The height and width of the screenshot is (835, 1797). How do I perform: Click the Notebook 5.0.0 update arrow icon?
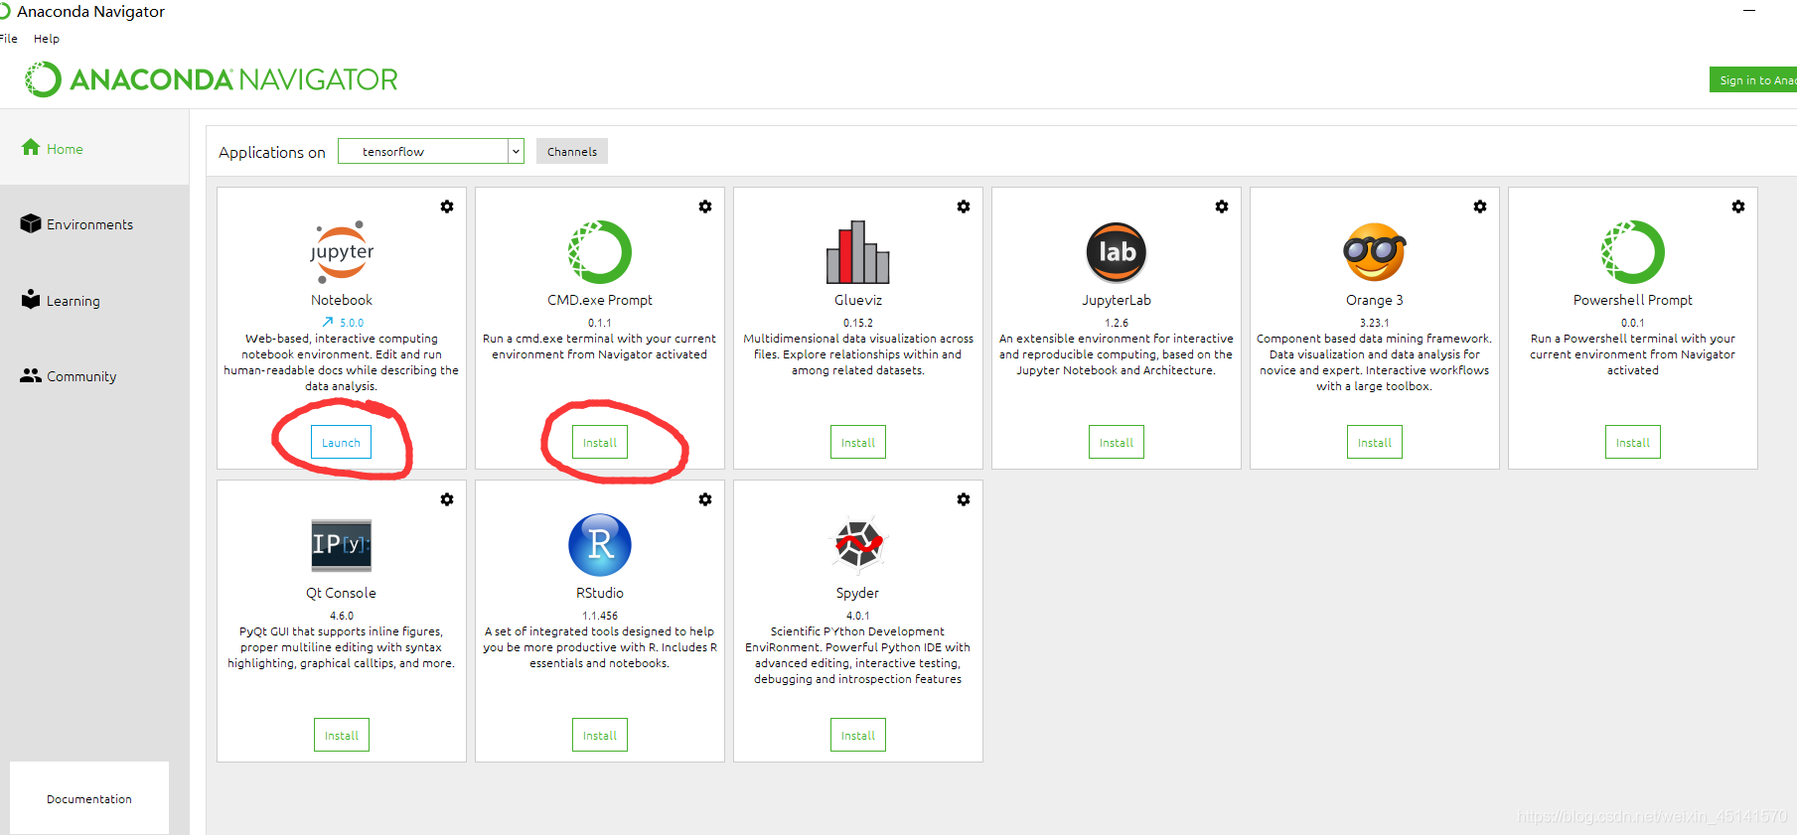click(x=328, y=322)
